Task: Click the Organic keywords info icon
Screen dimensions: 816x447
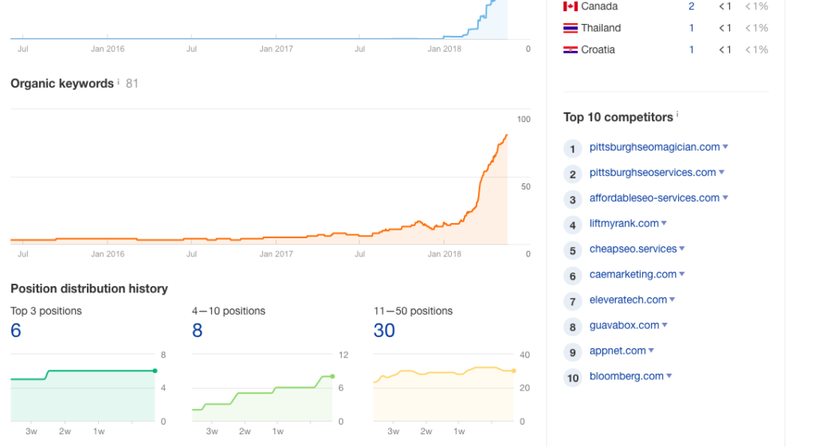Action: coord(118,82)
